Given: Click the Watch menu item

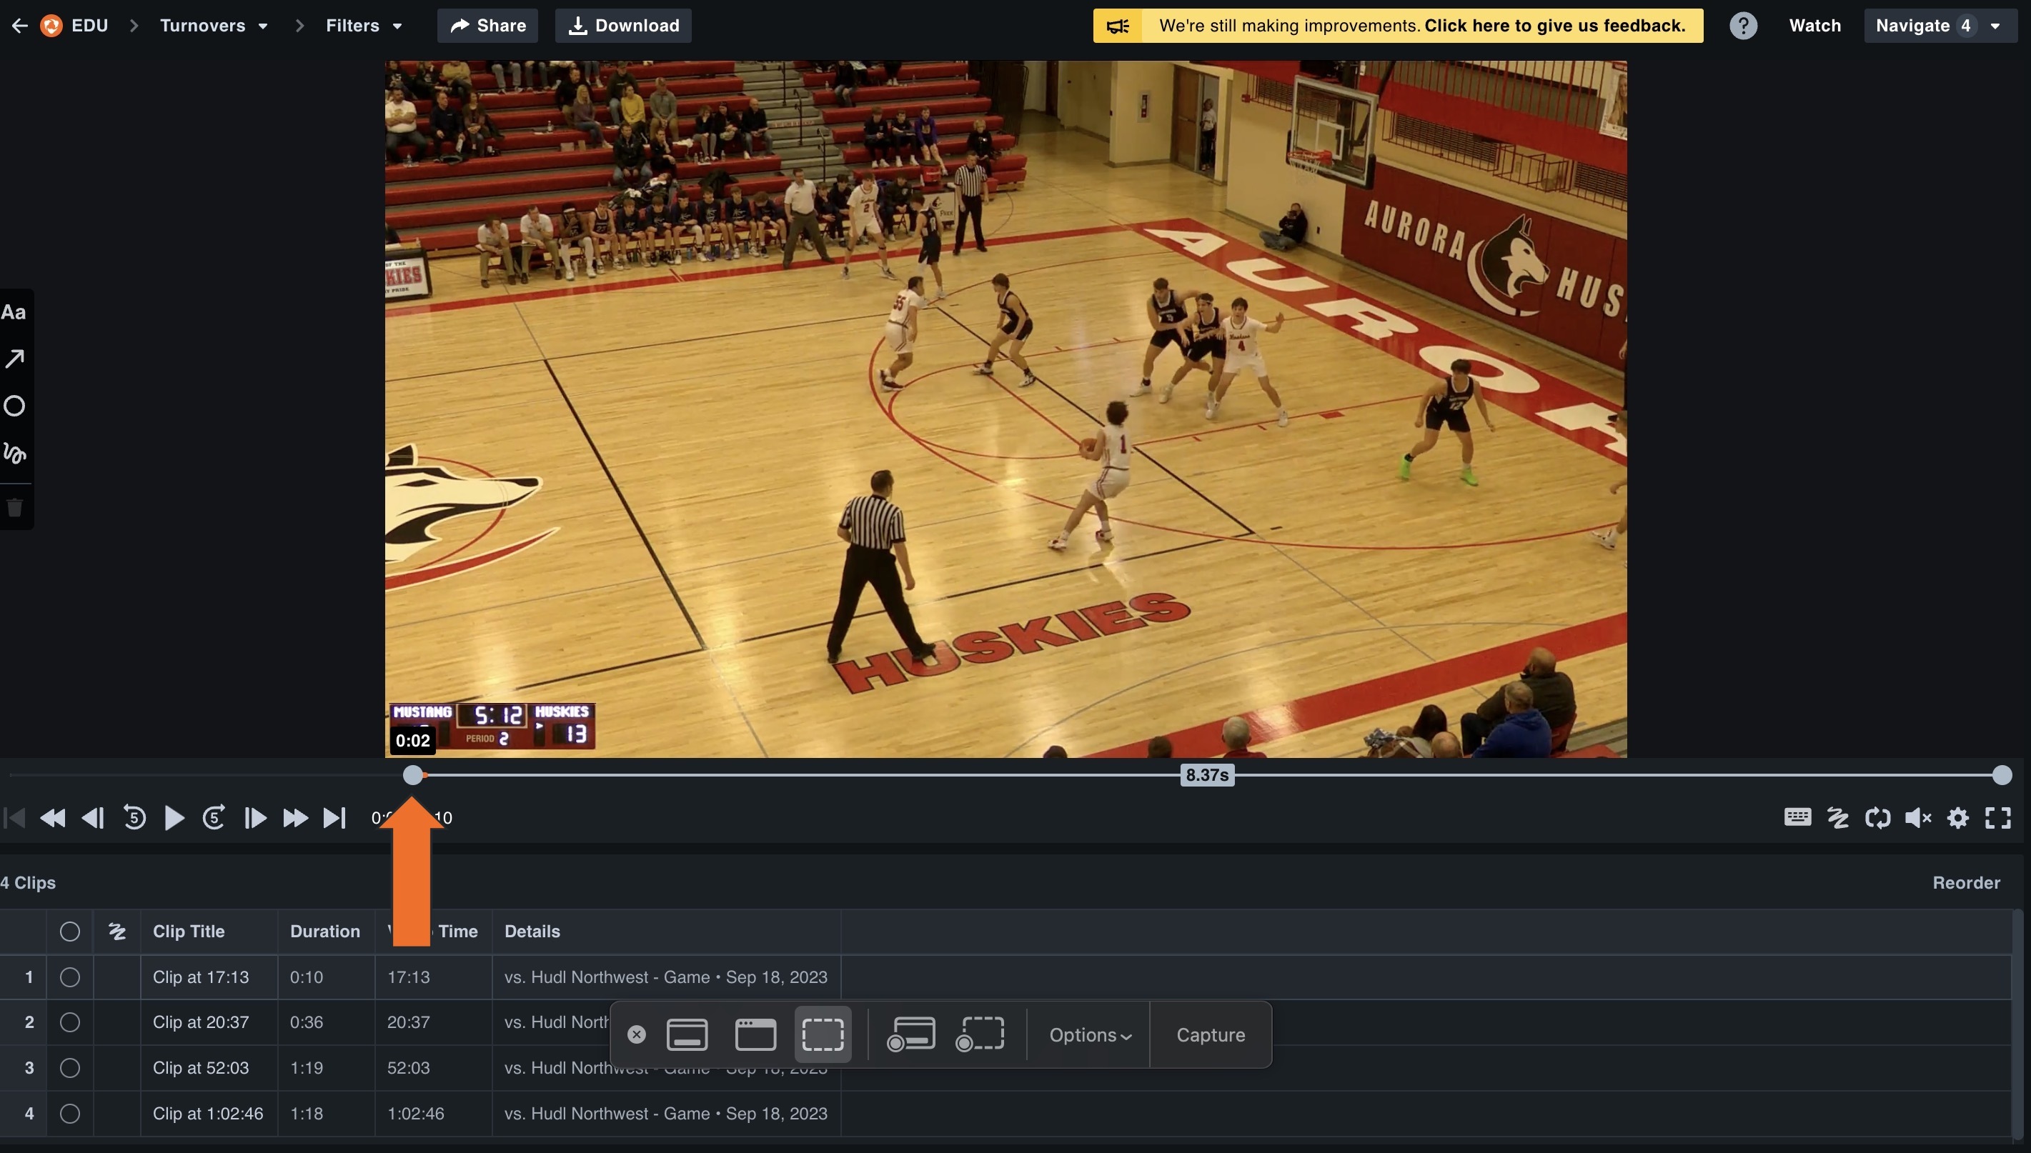Looking at the screenshot, I should pos(1814,25).
